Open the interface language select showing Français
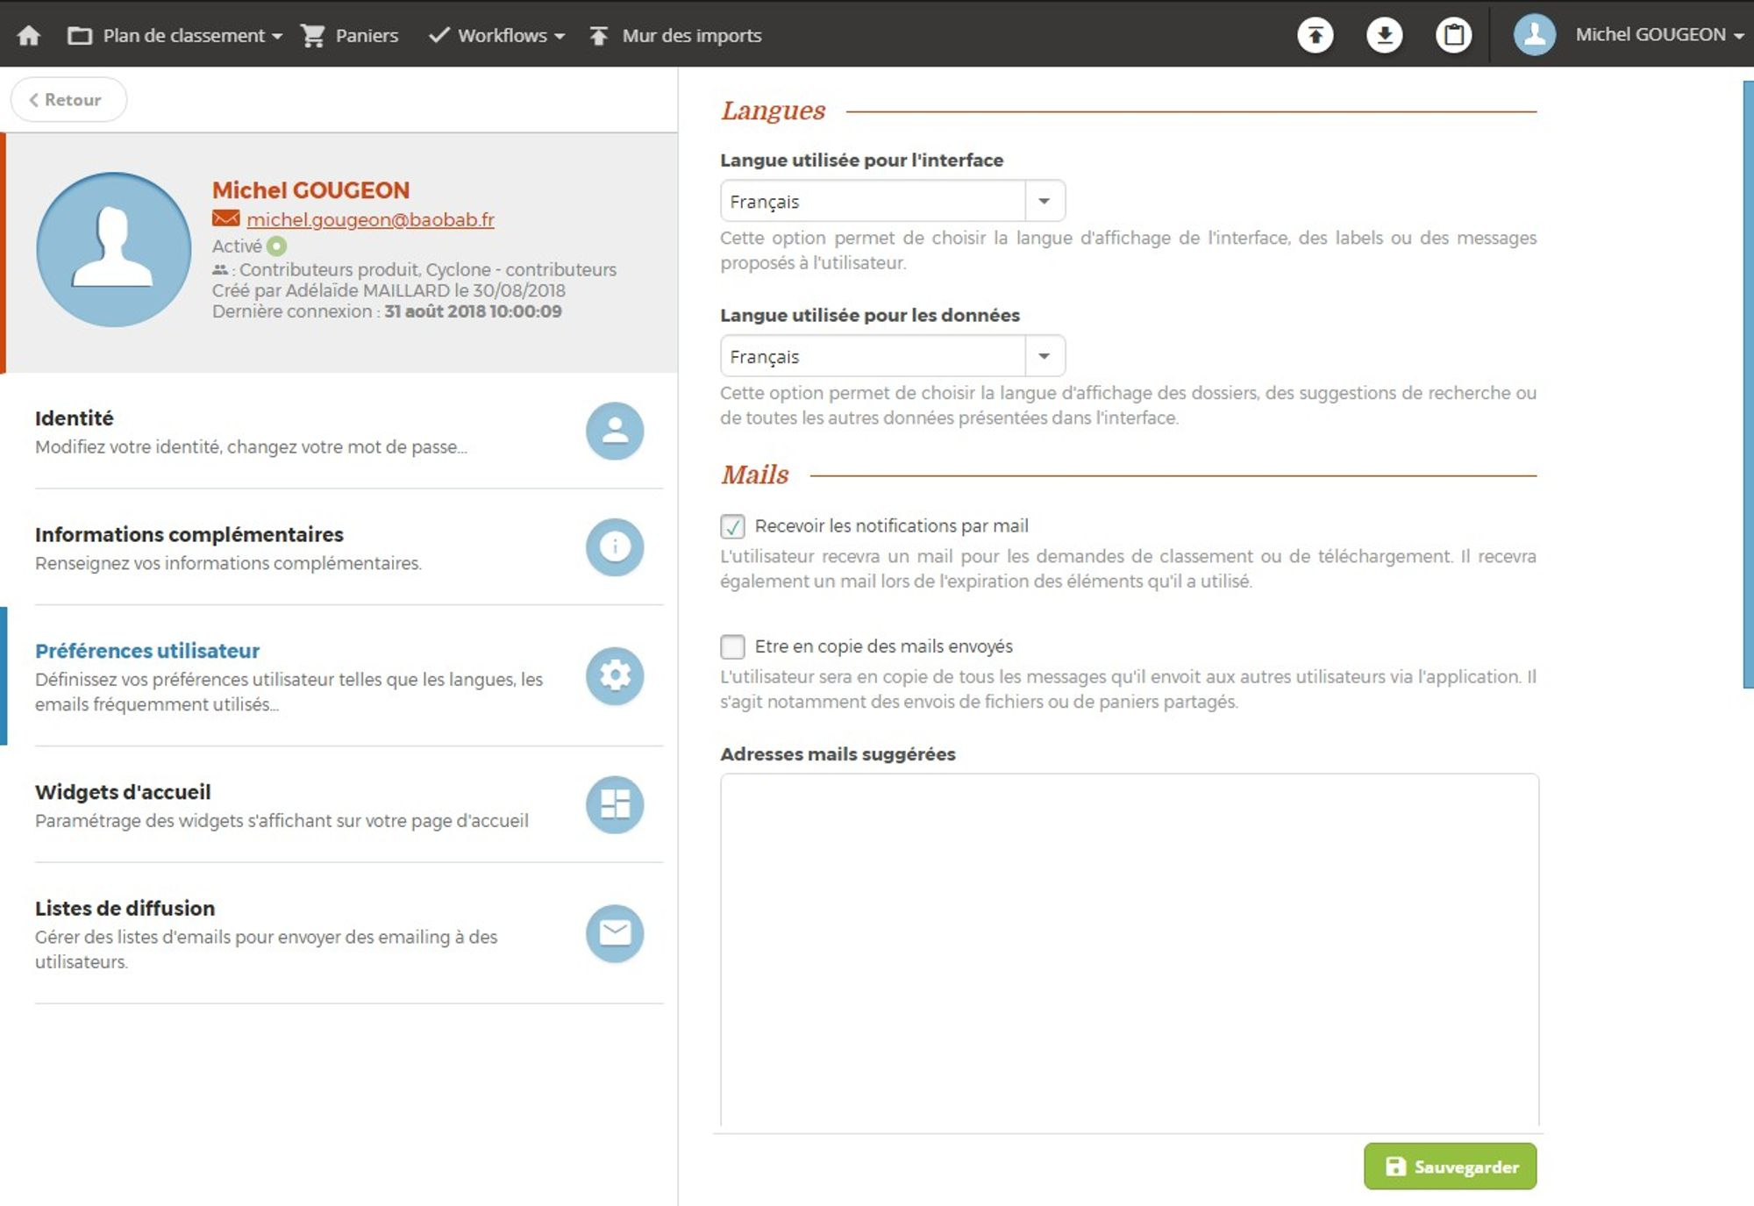The image size is (1754, 1206). (x=893, y=201)
